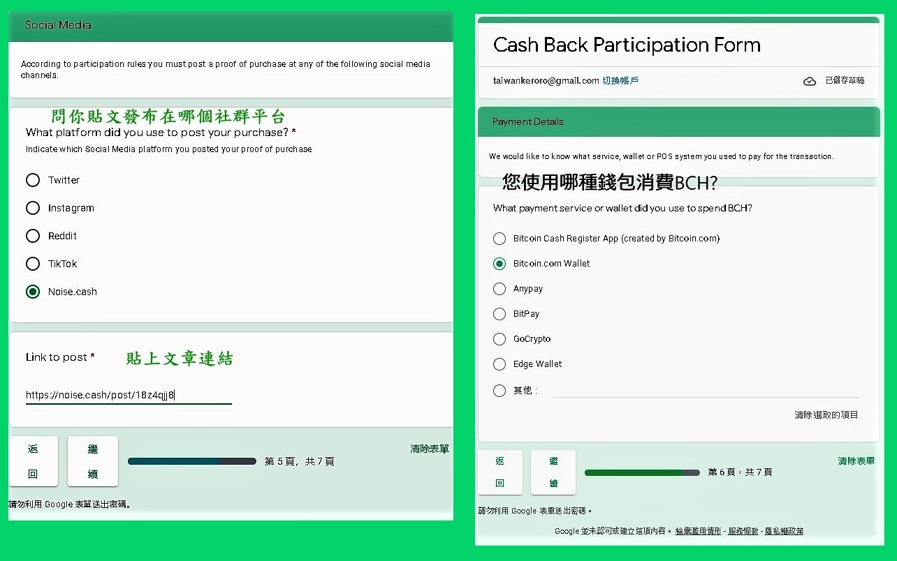
Task: Open the 檢舉濫用情形 report abuse link
Action: 699,531
